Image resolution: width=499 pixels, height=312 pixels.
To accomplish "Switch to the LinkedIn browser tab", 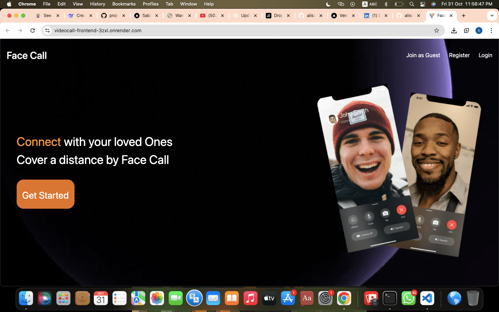I will pos(374,16).
